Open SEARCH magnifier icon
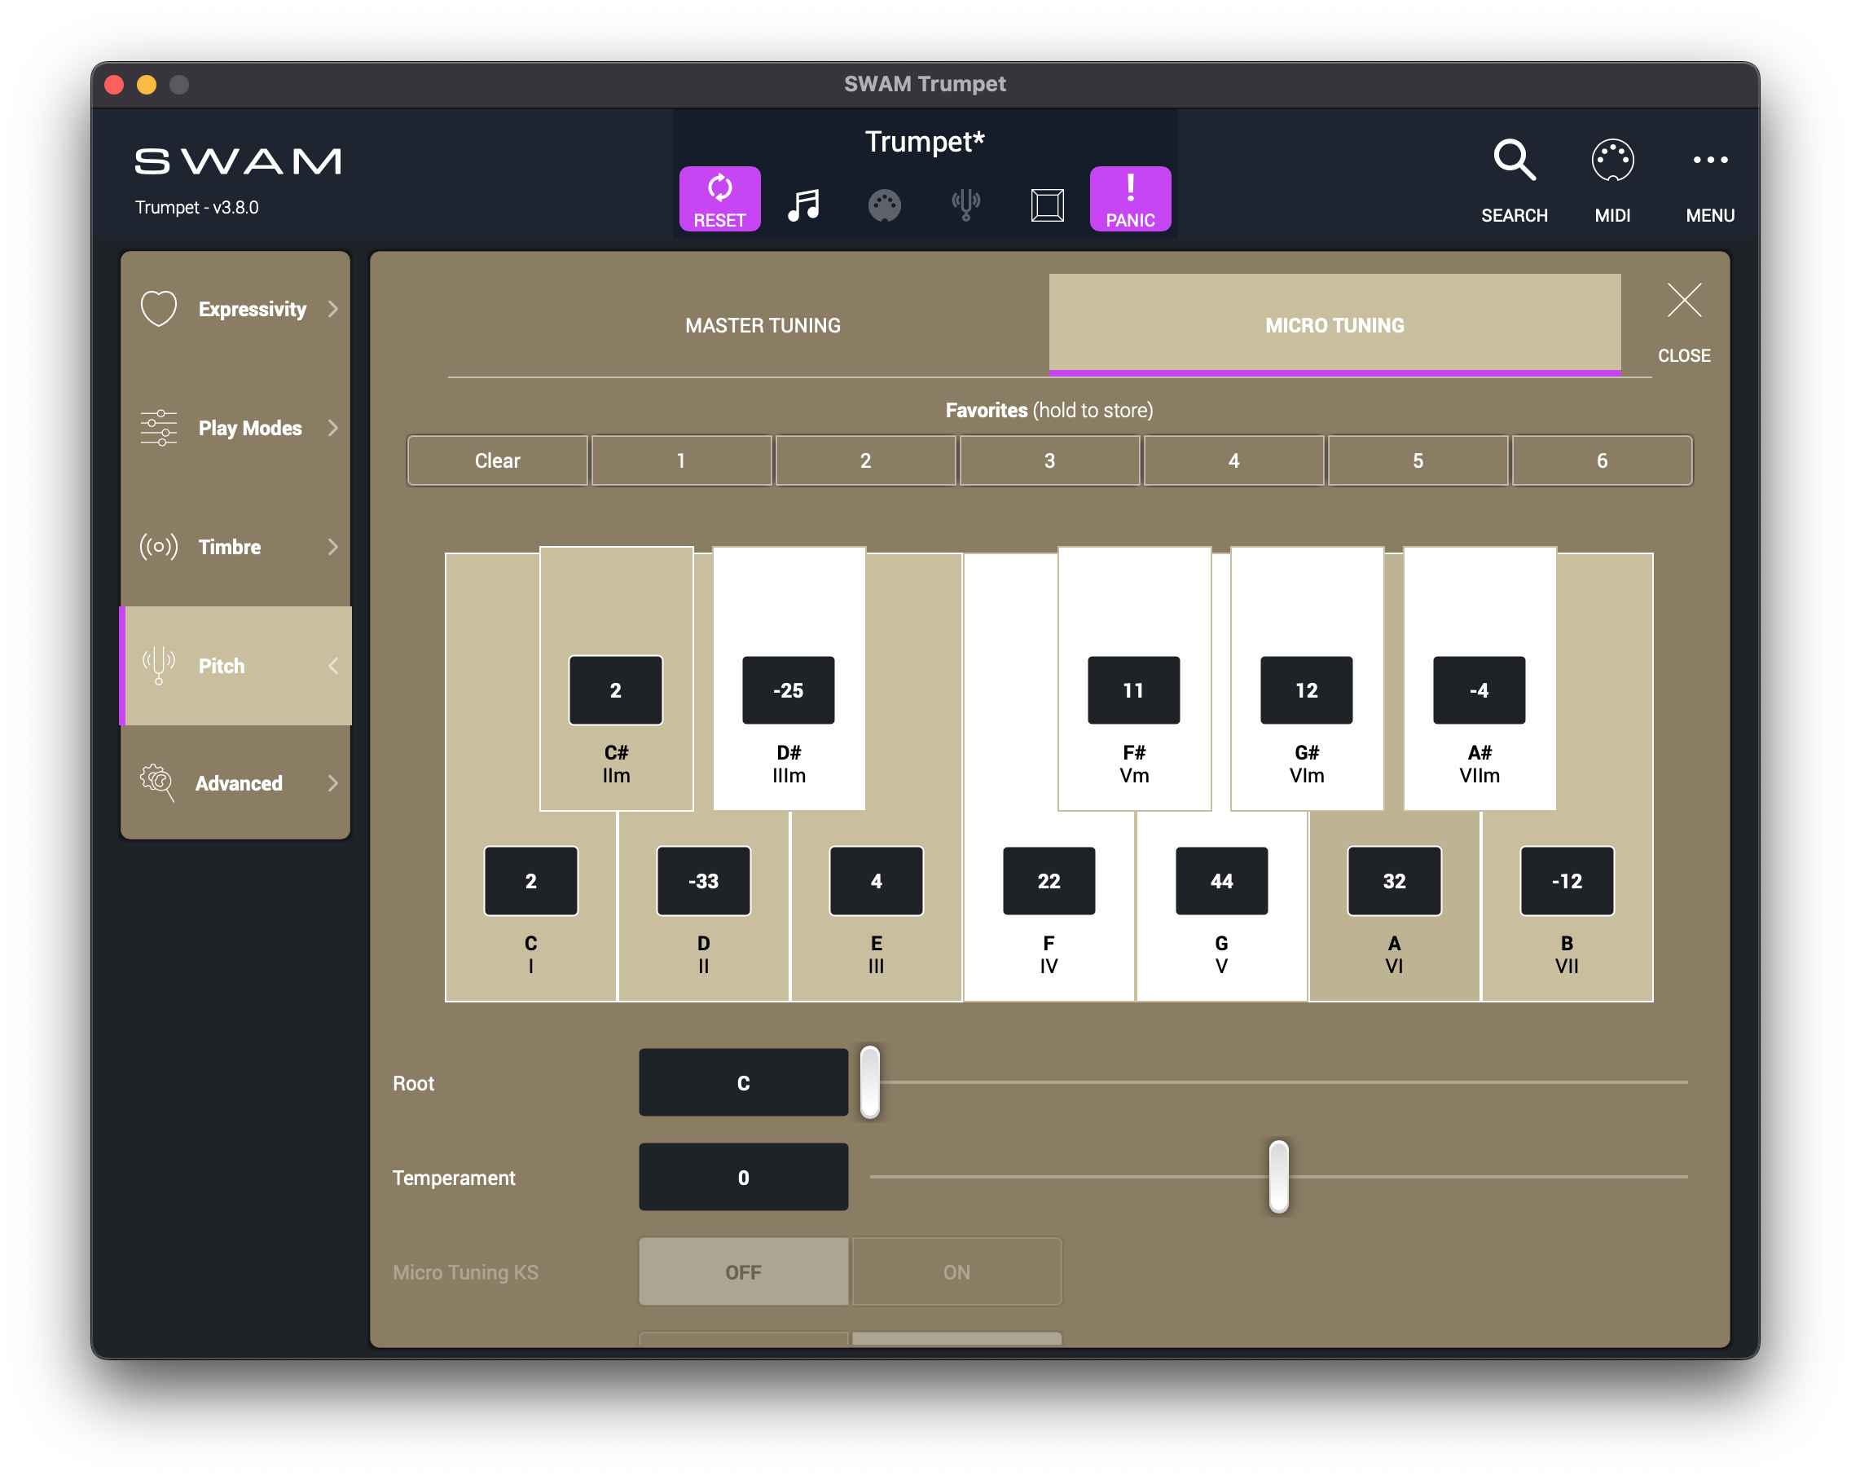 [1514, 161]
